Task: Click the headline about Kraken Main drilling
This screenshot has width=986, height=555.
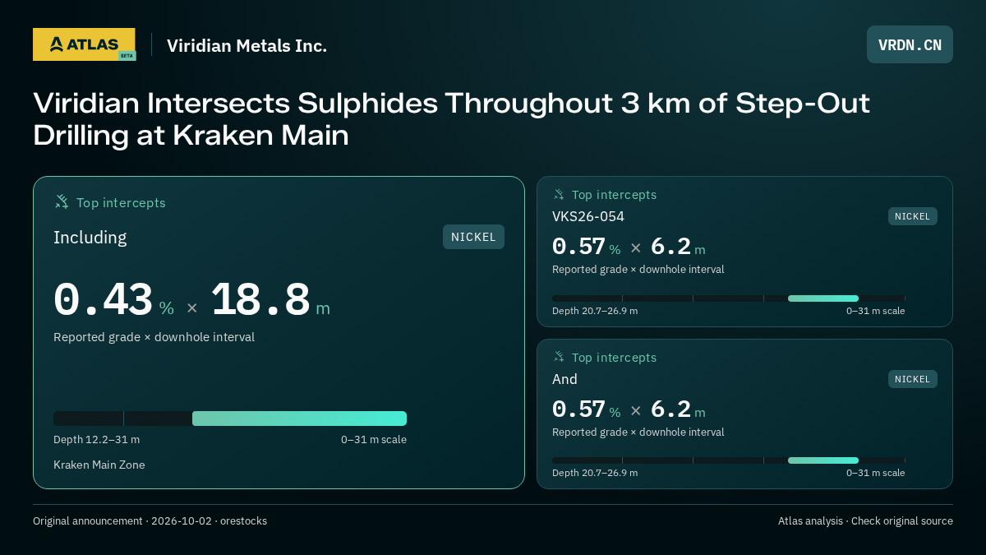Action: (451, 119)
